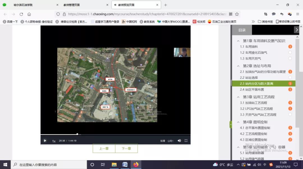Click empty status circle for 3.3 天然气加气站工艺流程
This screenshot has height=169, width=303.
(290, 115)
